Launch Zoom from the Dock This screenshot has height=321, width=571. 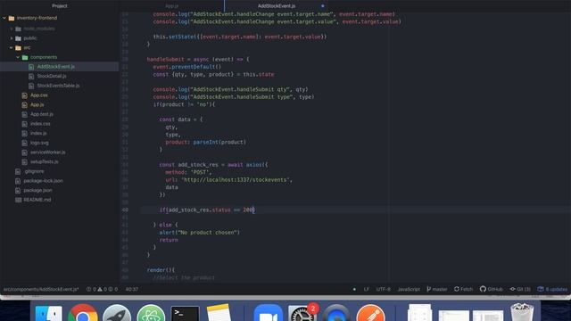point(268,313)
